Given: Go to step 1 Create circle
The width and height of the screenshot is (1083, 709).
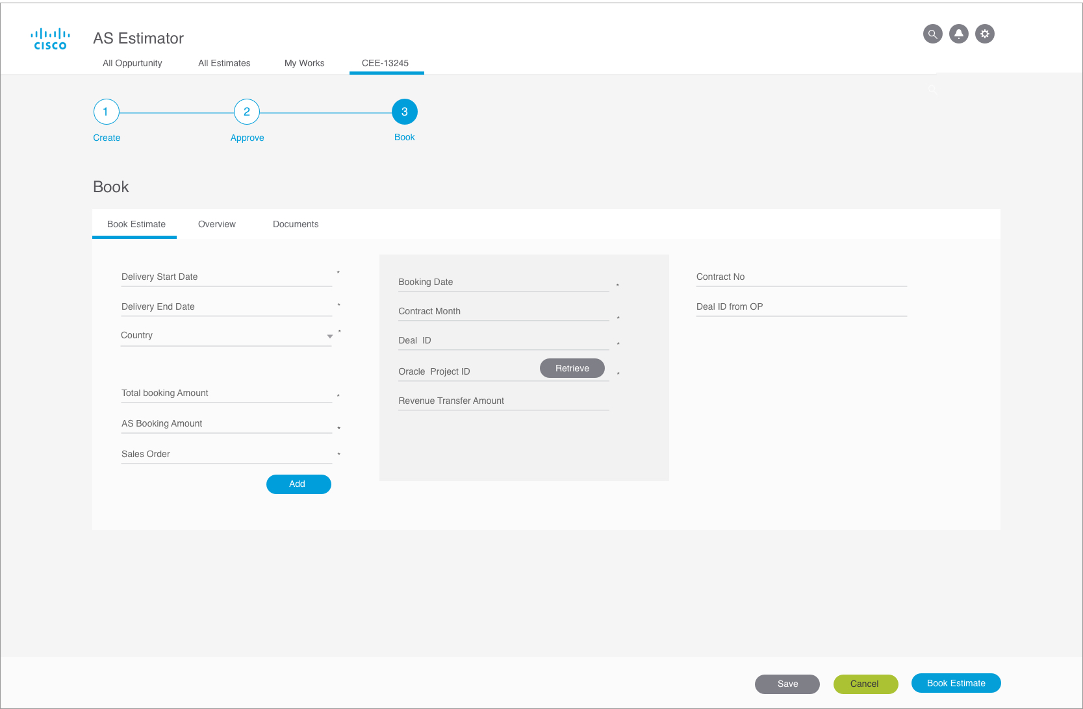Looking at the screenshot, I should [x=106, y=112].
